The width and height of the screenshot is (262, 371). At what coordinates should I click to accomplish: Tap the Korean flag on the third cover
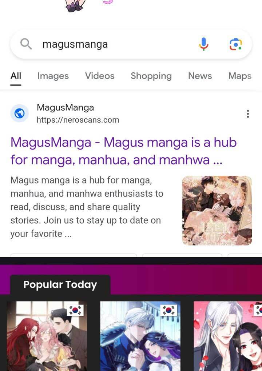click(258, 310)
